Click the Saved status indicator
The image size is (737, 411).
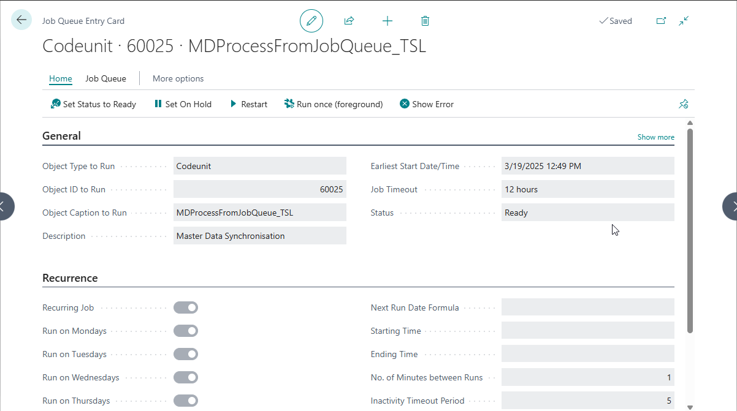616,21
